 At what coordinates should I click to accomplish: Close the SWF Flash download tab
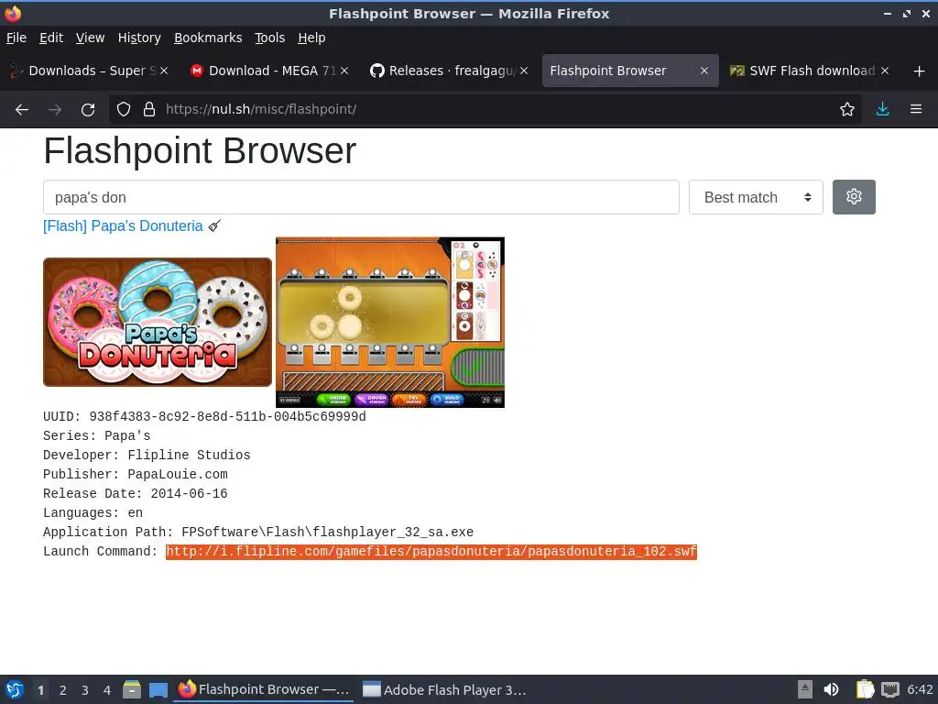885,71
